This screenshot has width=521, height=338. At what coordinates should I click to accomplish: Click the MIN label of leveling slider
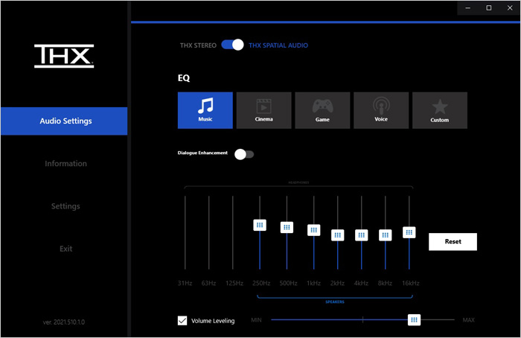(x=256, y=320)
